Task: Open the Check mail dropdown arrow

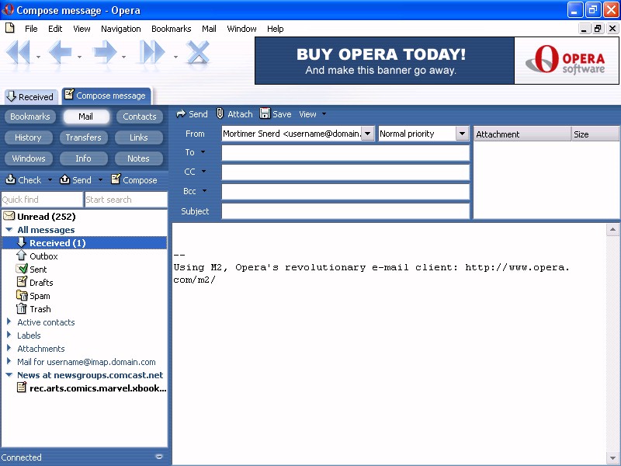Action: point(50,180)
